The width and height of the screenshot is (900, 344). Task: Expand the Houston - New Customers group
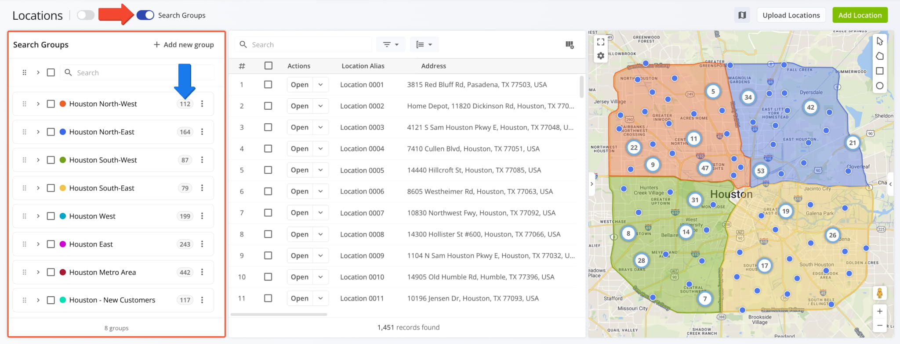[38, 300]
